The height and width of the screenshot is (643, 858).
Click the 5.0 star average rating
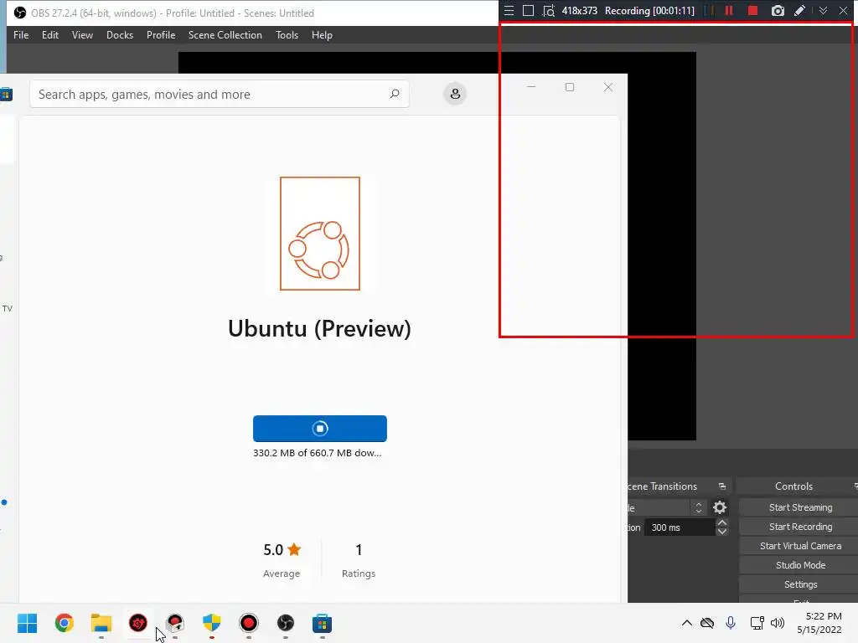282,550
